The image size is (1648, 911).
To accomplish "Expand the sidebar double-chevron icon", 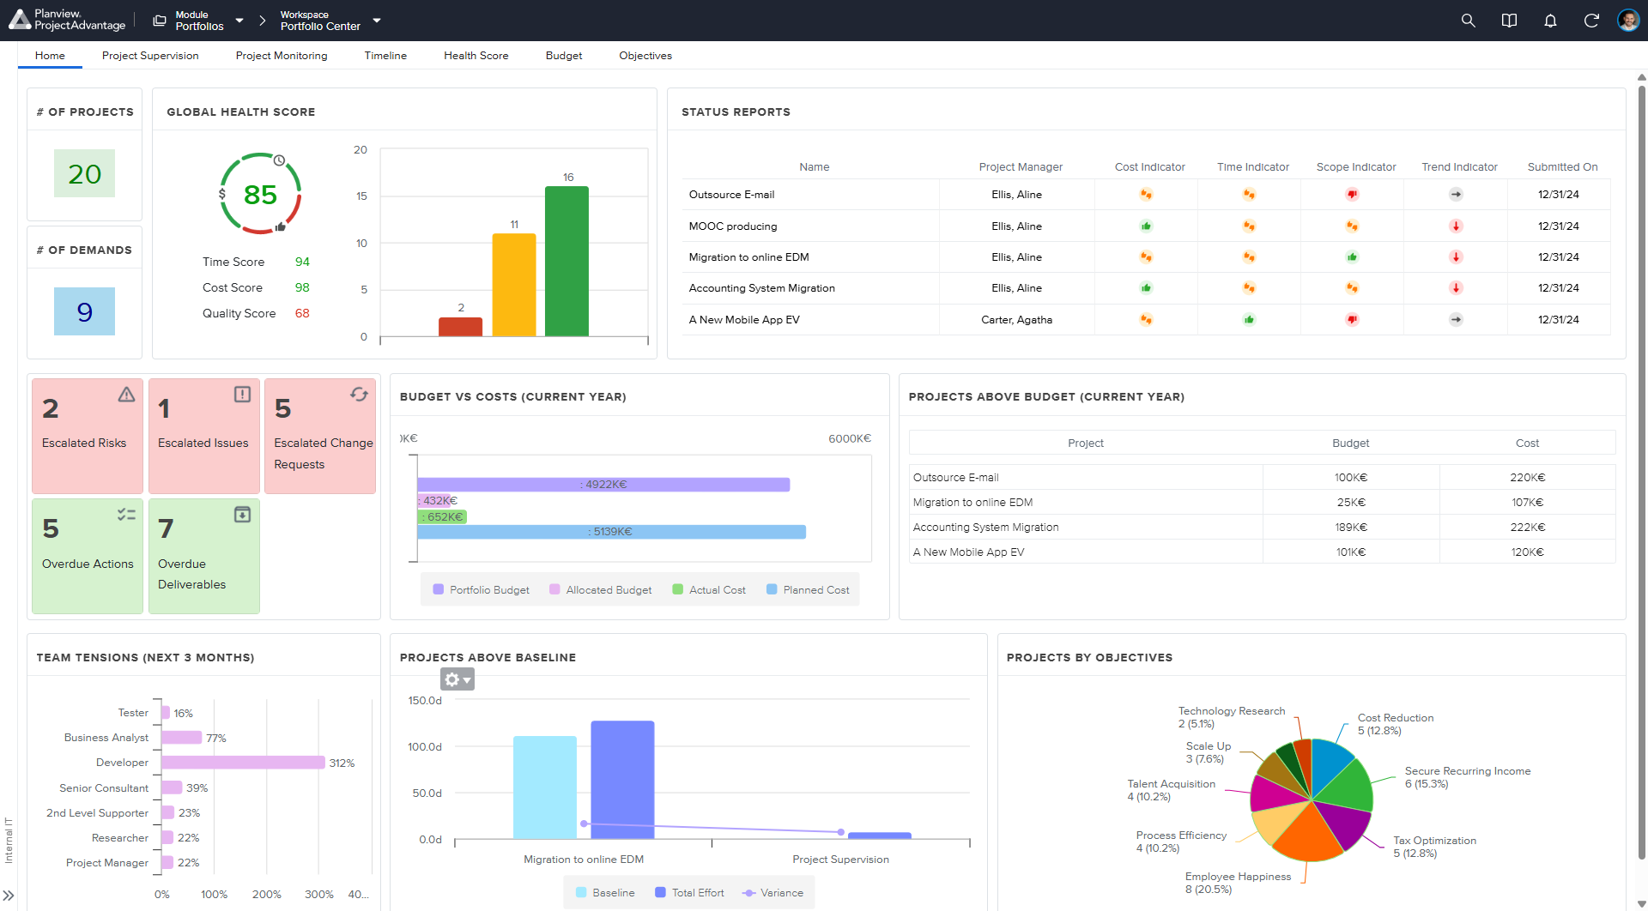I will [9, 896].
